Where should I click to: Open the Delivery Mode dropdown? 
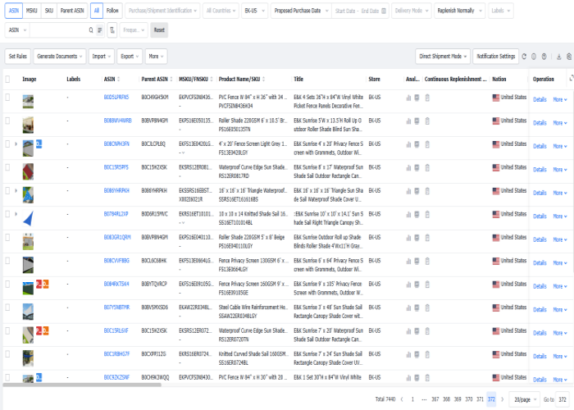[x=412, y=11]
